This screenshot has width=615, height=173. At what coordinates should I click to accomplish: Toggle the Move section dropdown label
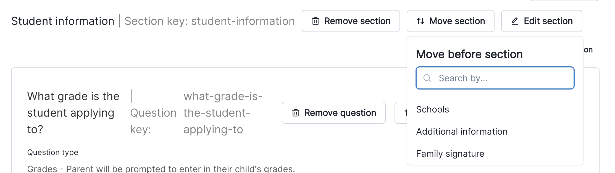(457, 21)
